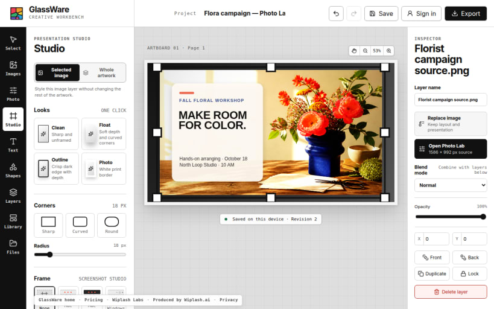Apply the Photo look
This screenshot has width=494, height=309.
104,168
